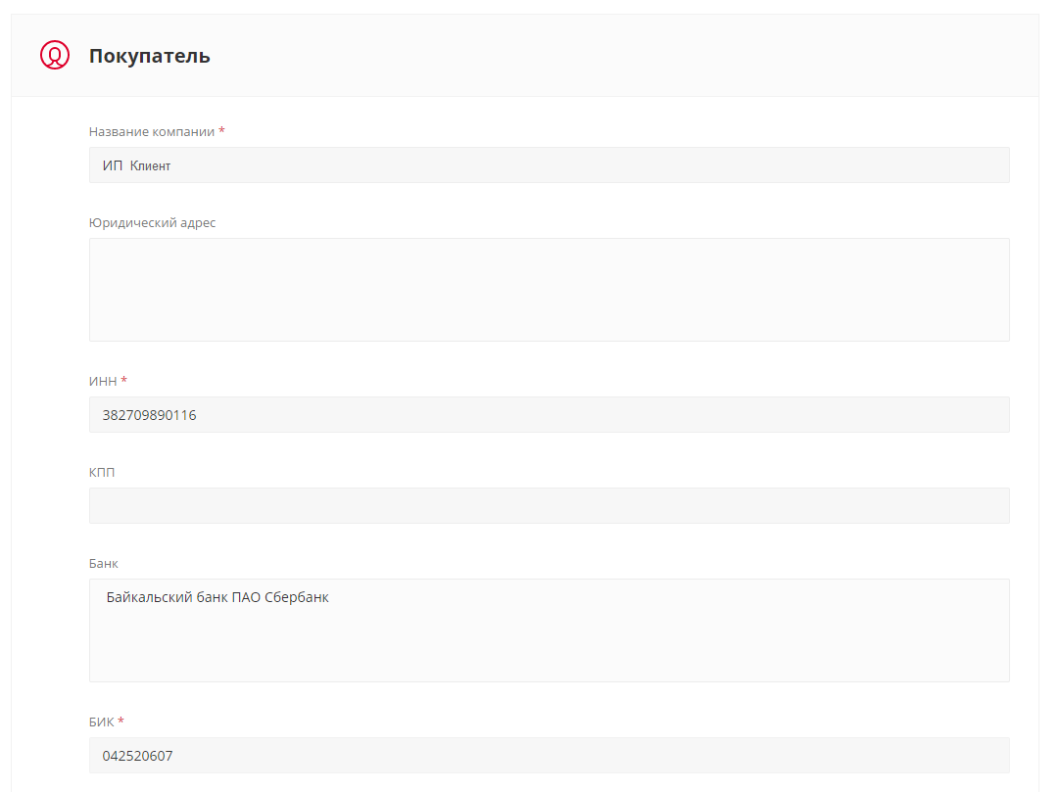Click the КПП field label
The width and height of the screenshot is (1060, 792).
[102, 473]
